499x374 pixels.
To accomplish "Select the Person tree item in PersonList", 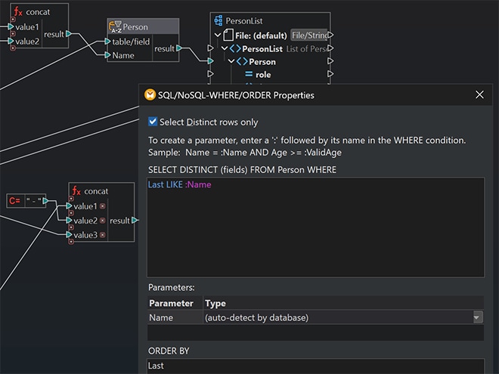I will pos(262,62).
